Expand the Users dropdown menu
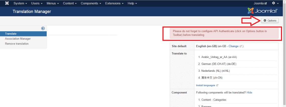 tap(37, 3)
